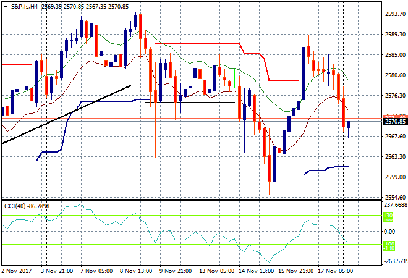Click the 2 Nov 2017 date label
The image size is (408, 278).
(17, 271)
